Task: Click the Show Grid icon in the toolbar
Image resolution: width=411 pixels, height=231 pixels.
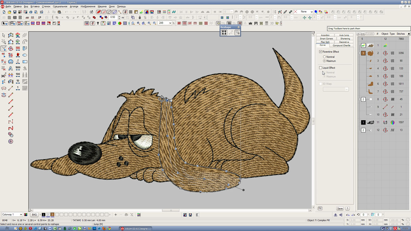Action: click(x=130, y=12)
